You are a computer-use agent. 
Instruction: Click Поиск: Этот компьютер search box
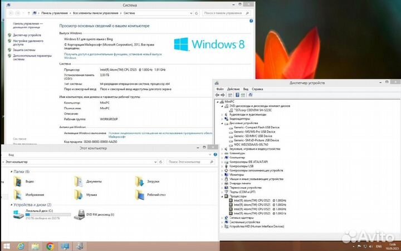click(190, 162)
